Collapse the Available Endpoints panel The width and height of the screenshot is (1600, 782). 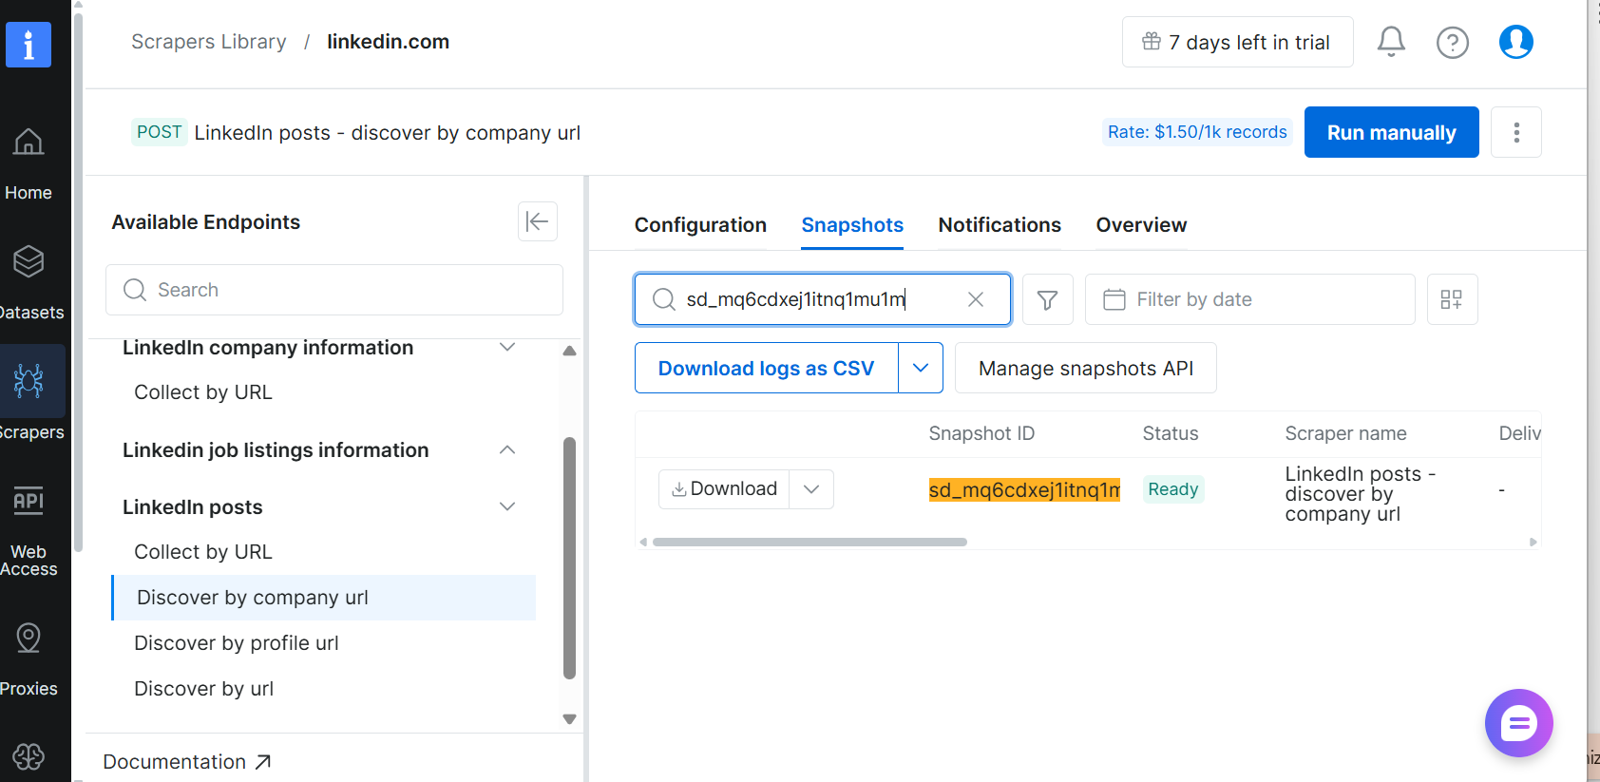pos(537,221)
